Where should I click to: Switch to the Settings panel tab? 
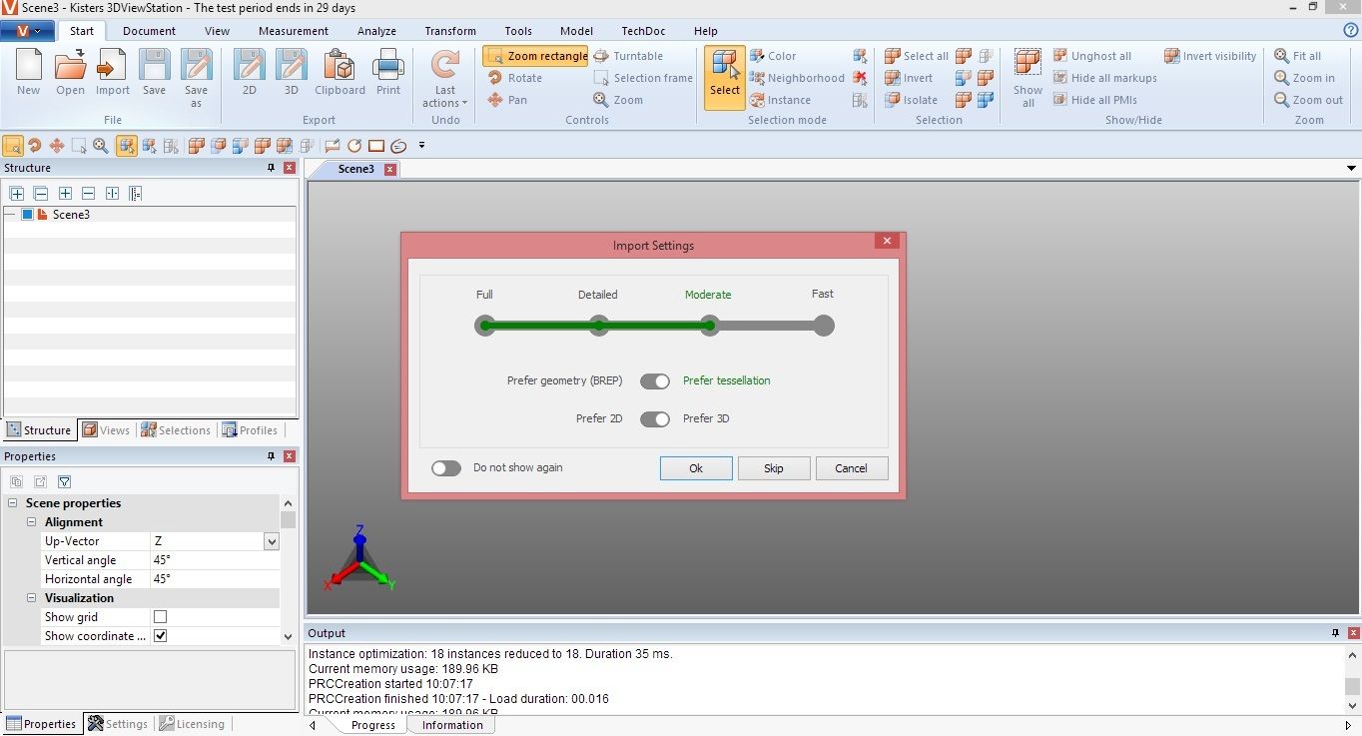[x=118, y=724]
